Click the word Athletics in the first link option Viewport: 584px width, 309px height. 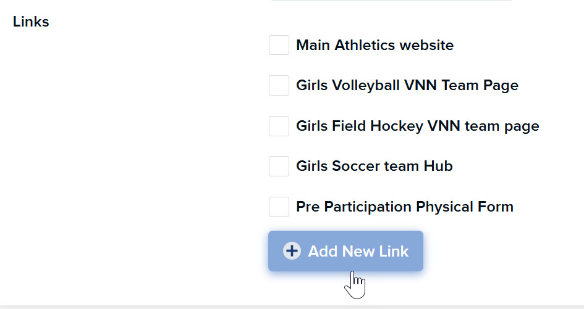365,45
